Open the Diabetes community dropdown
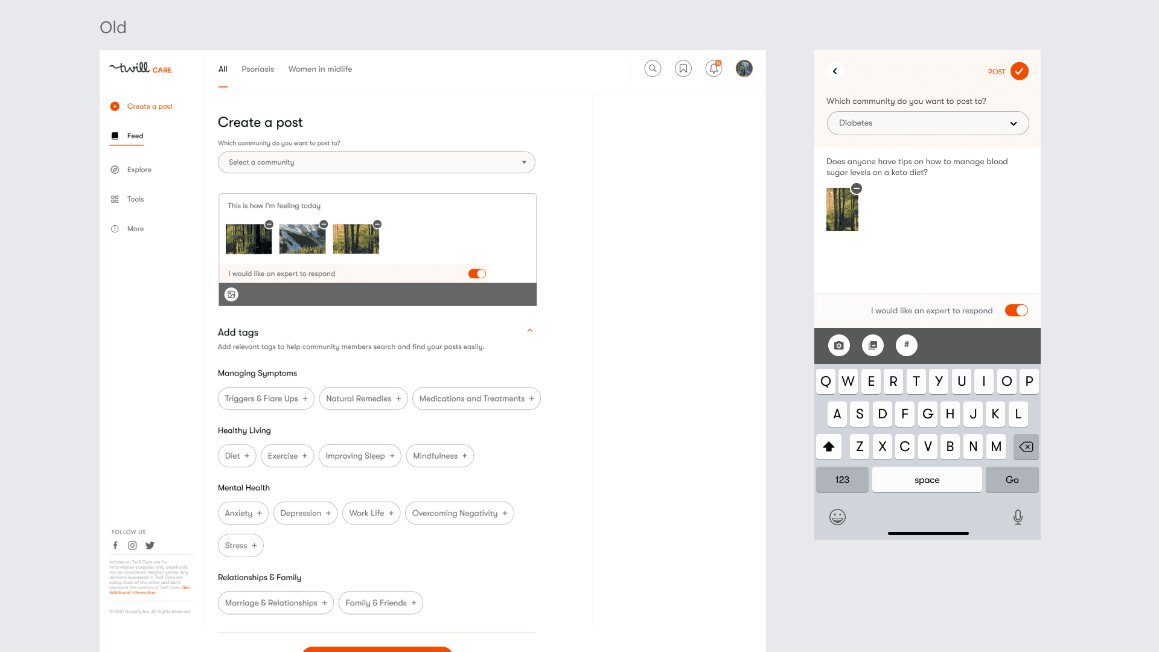Viewport: 1159px width, 652px height. tap(927, 123)
